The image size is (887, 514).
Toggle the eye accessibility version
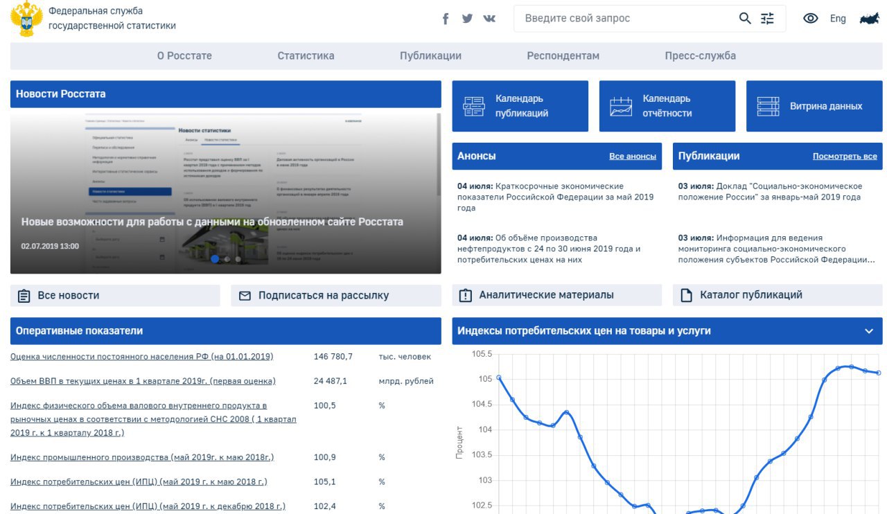click(x=811, y=19)
